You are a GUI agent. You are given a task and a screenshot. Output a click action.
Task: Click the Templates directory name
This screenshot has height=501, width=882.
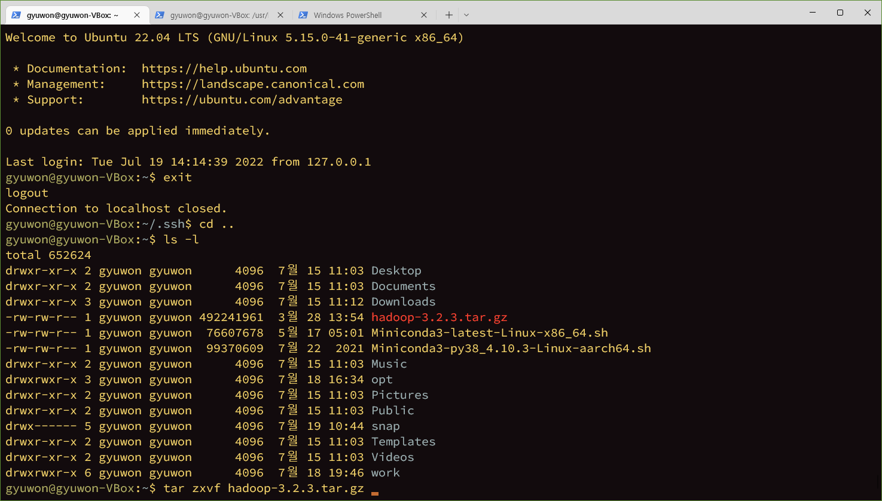(404, 442)
